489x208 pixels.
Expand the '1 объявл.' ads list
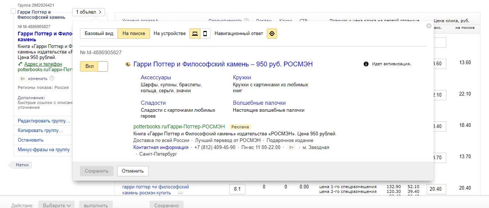tap(88, 12)
